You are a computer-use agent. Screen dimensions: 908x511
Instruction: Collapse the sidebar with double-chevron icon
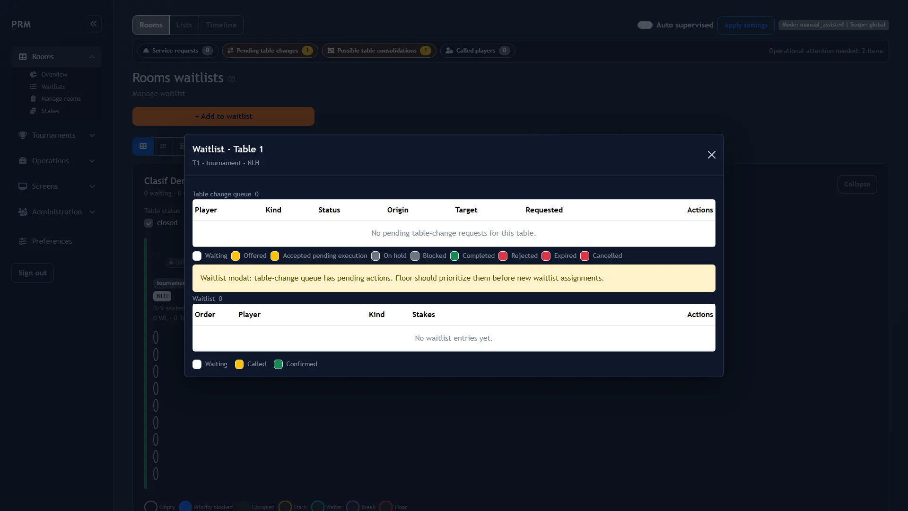[94, 24]
